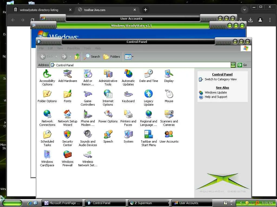Open a new browser tab with plus button
This screenshot has height=207, width=277.
pos(145,10)
